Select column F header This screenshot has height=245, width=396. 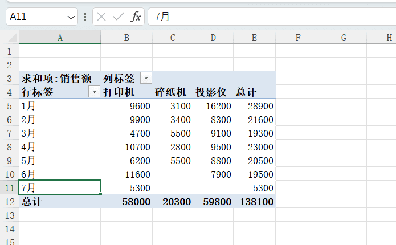point(298,38)
